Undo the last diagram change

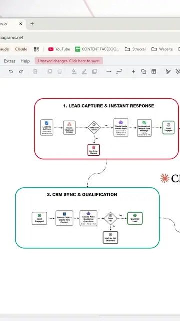tap(11, 71)
